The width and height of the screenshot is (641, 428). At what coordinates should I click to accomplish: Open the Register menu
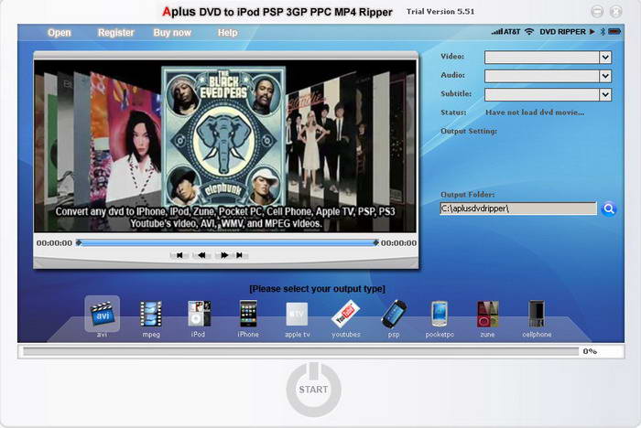click(x=115, y=33)
